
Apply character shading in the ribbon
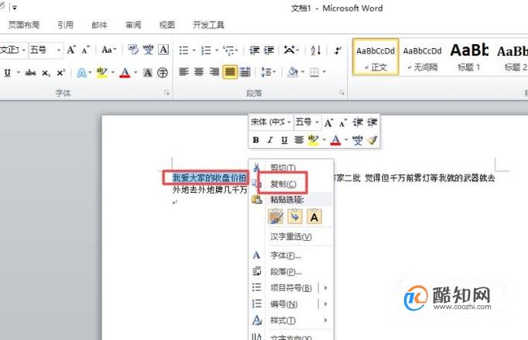coord(148,73)
